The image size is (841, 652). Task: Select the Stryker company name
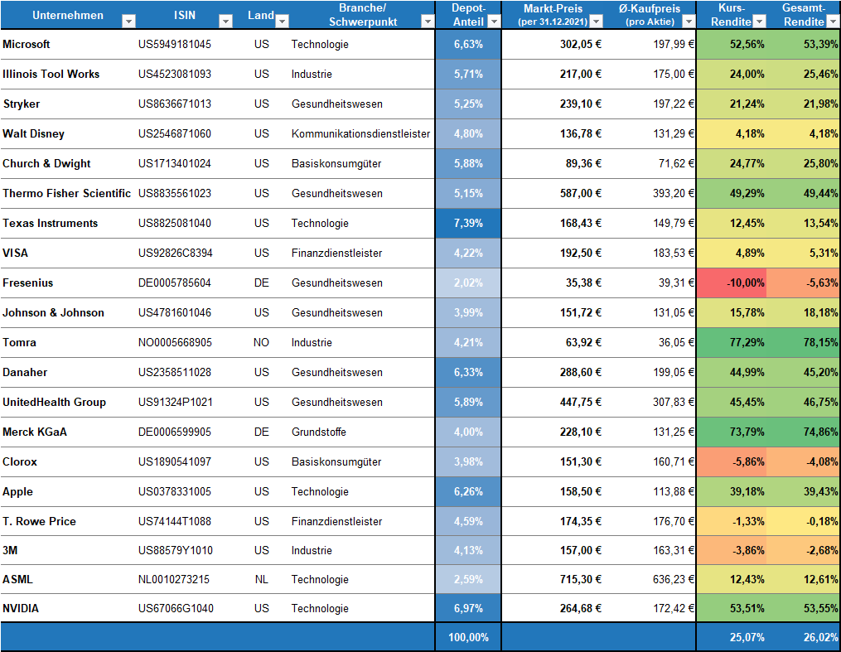click(x=22, y=104)
